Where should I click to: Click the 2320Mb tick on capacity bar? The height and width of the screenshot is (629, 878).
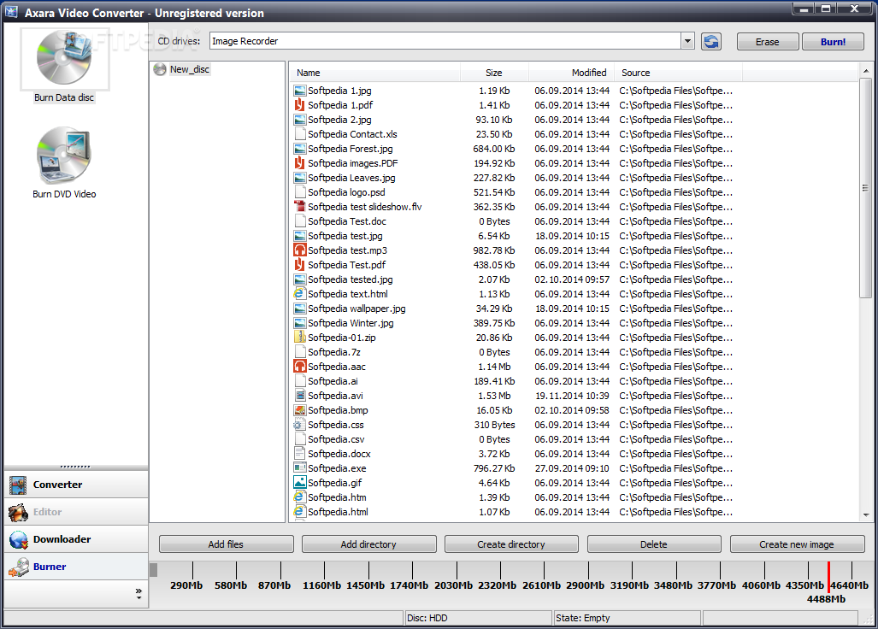pyautogui.click(x=500, y=570)
